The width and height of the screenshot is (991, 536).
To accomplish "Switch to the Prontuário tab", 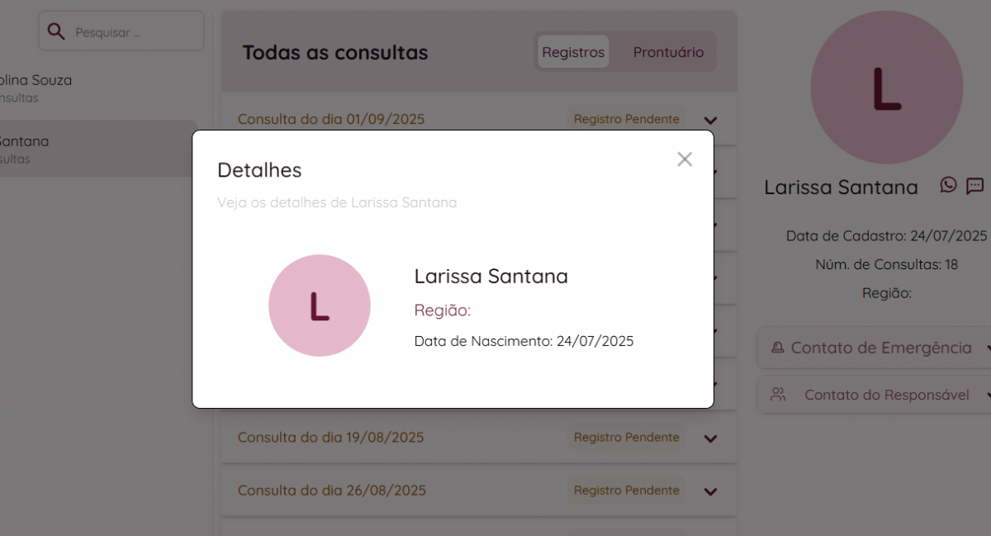I will tap(668, 52).
